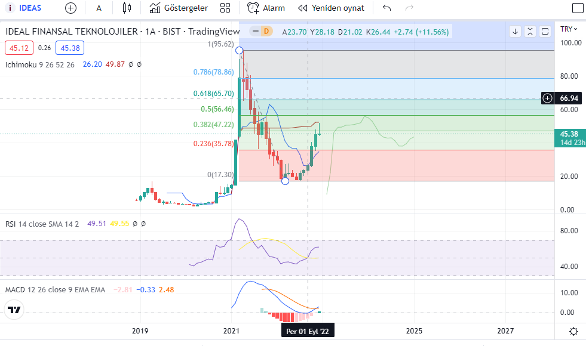
Task: Click the MACD histogram value −2.81
Action: pos(123,290)
